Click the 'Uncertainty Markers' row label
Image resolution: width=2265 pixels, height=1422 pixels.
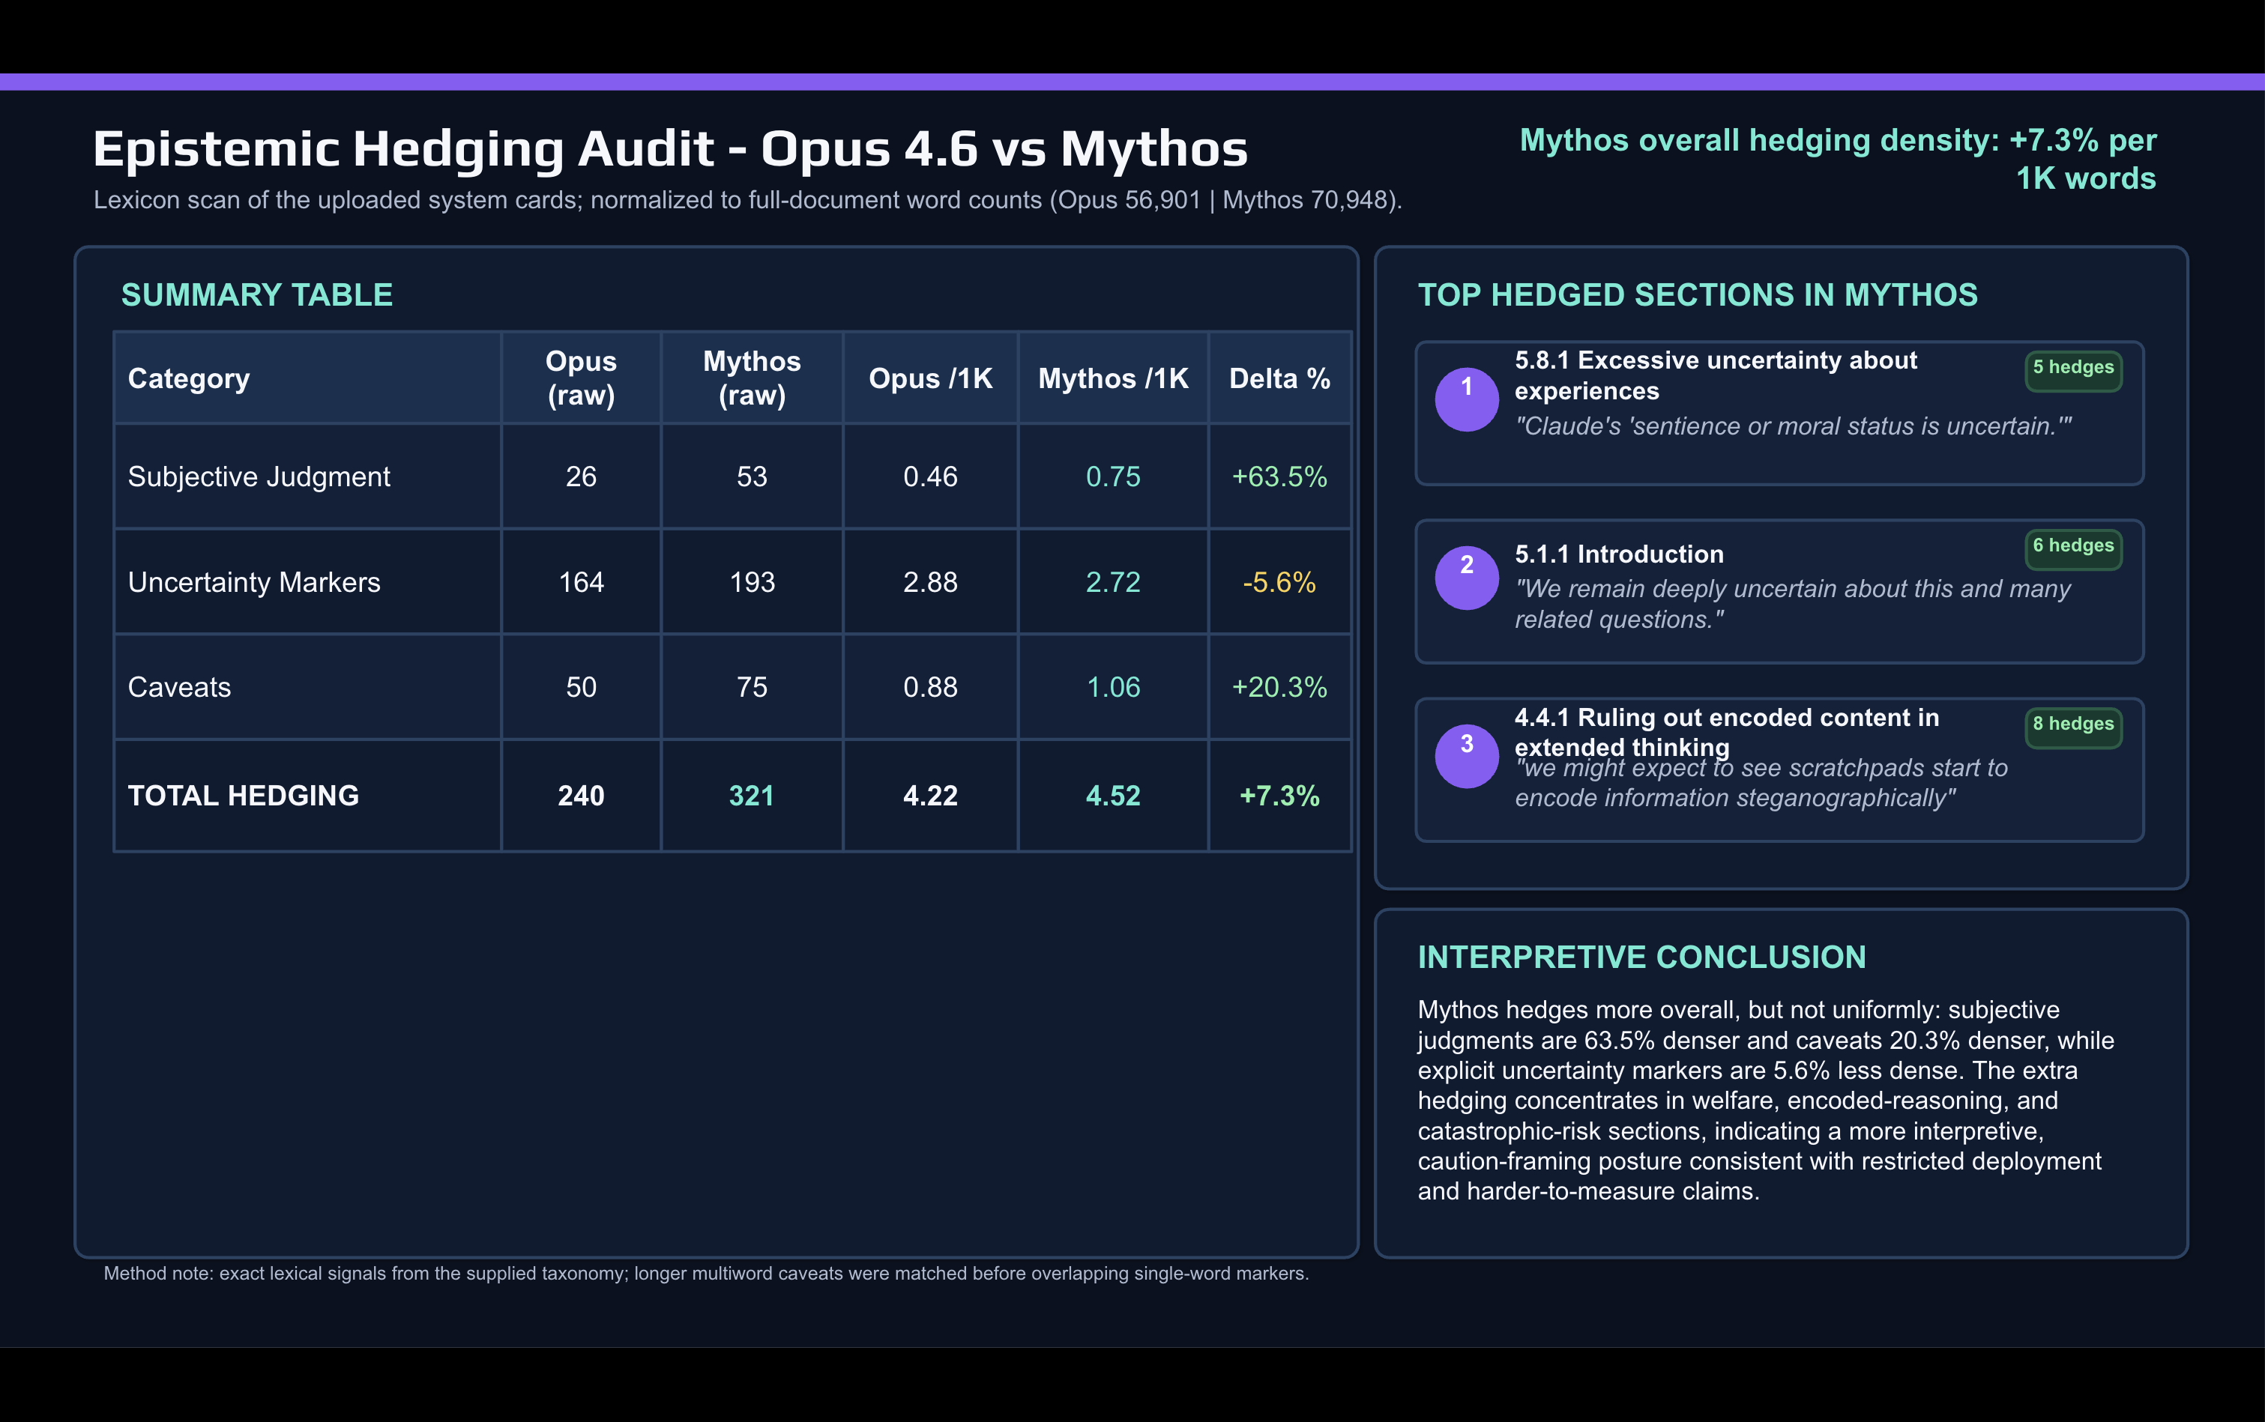click(254, 582)
